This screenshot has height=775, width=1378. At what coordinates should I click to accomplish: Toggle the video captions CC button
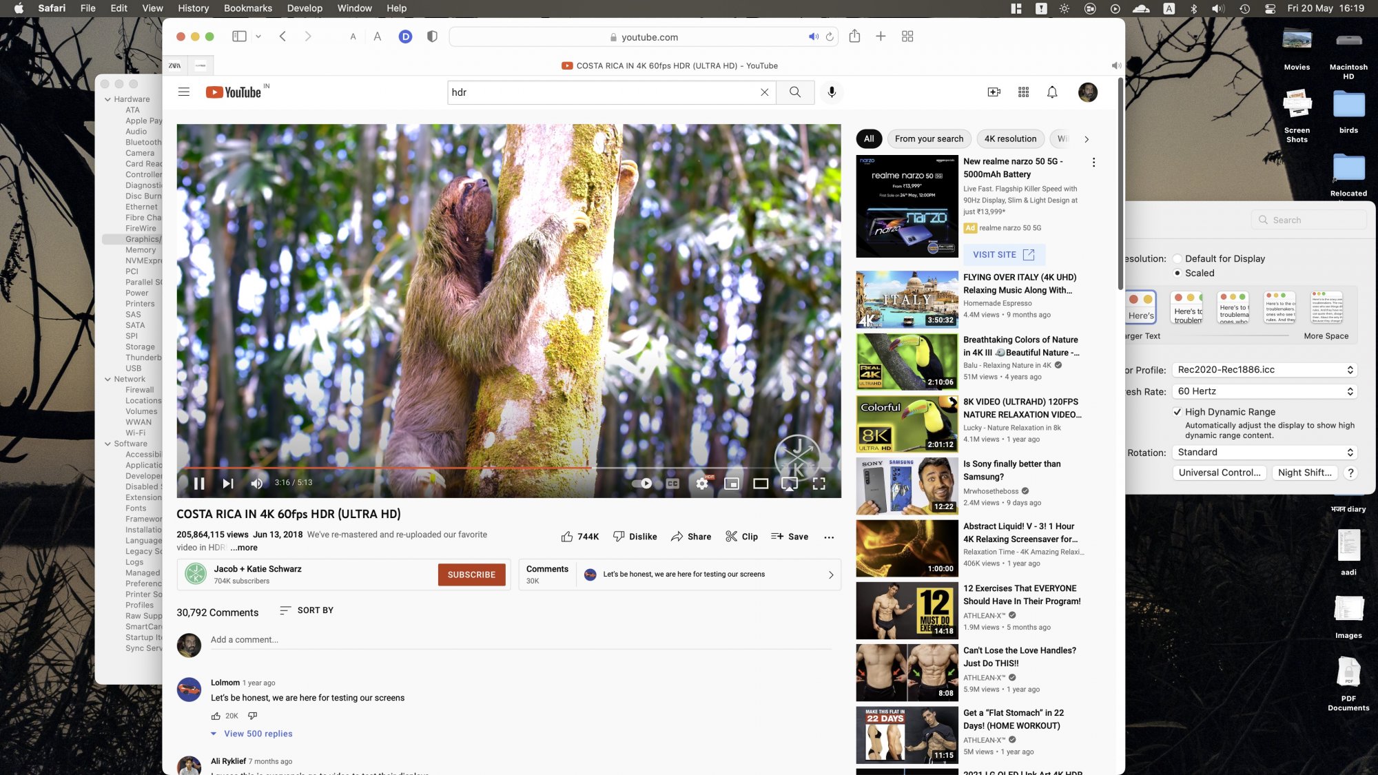click(672, 484)
